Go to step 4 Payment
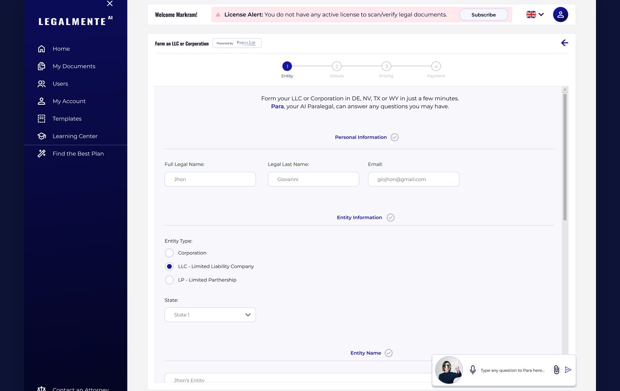 436,66
